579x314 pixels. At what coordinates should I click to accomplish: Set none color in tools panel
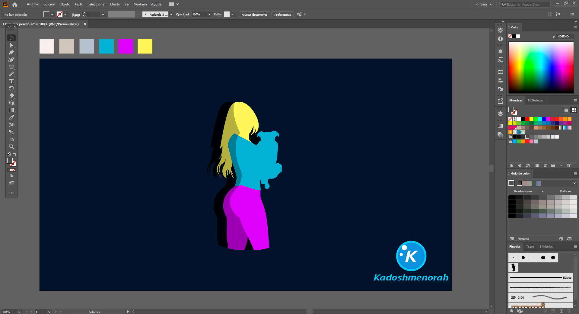tap(14, 170)
